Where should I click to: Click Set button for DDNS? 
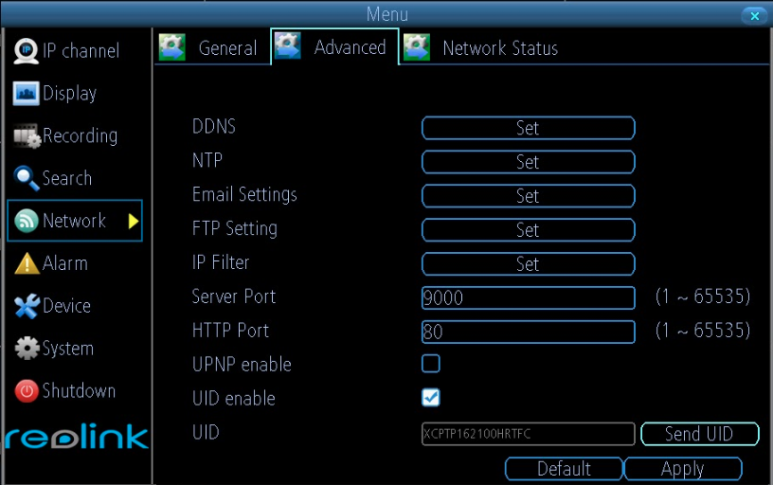pyautogui.click(x=528, y=128)
